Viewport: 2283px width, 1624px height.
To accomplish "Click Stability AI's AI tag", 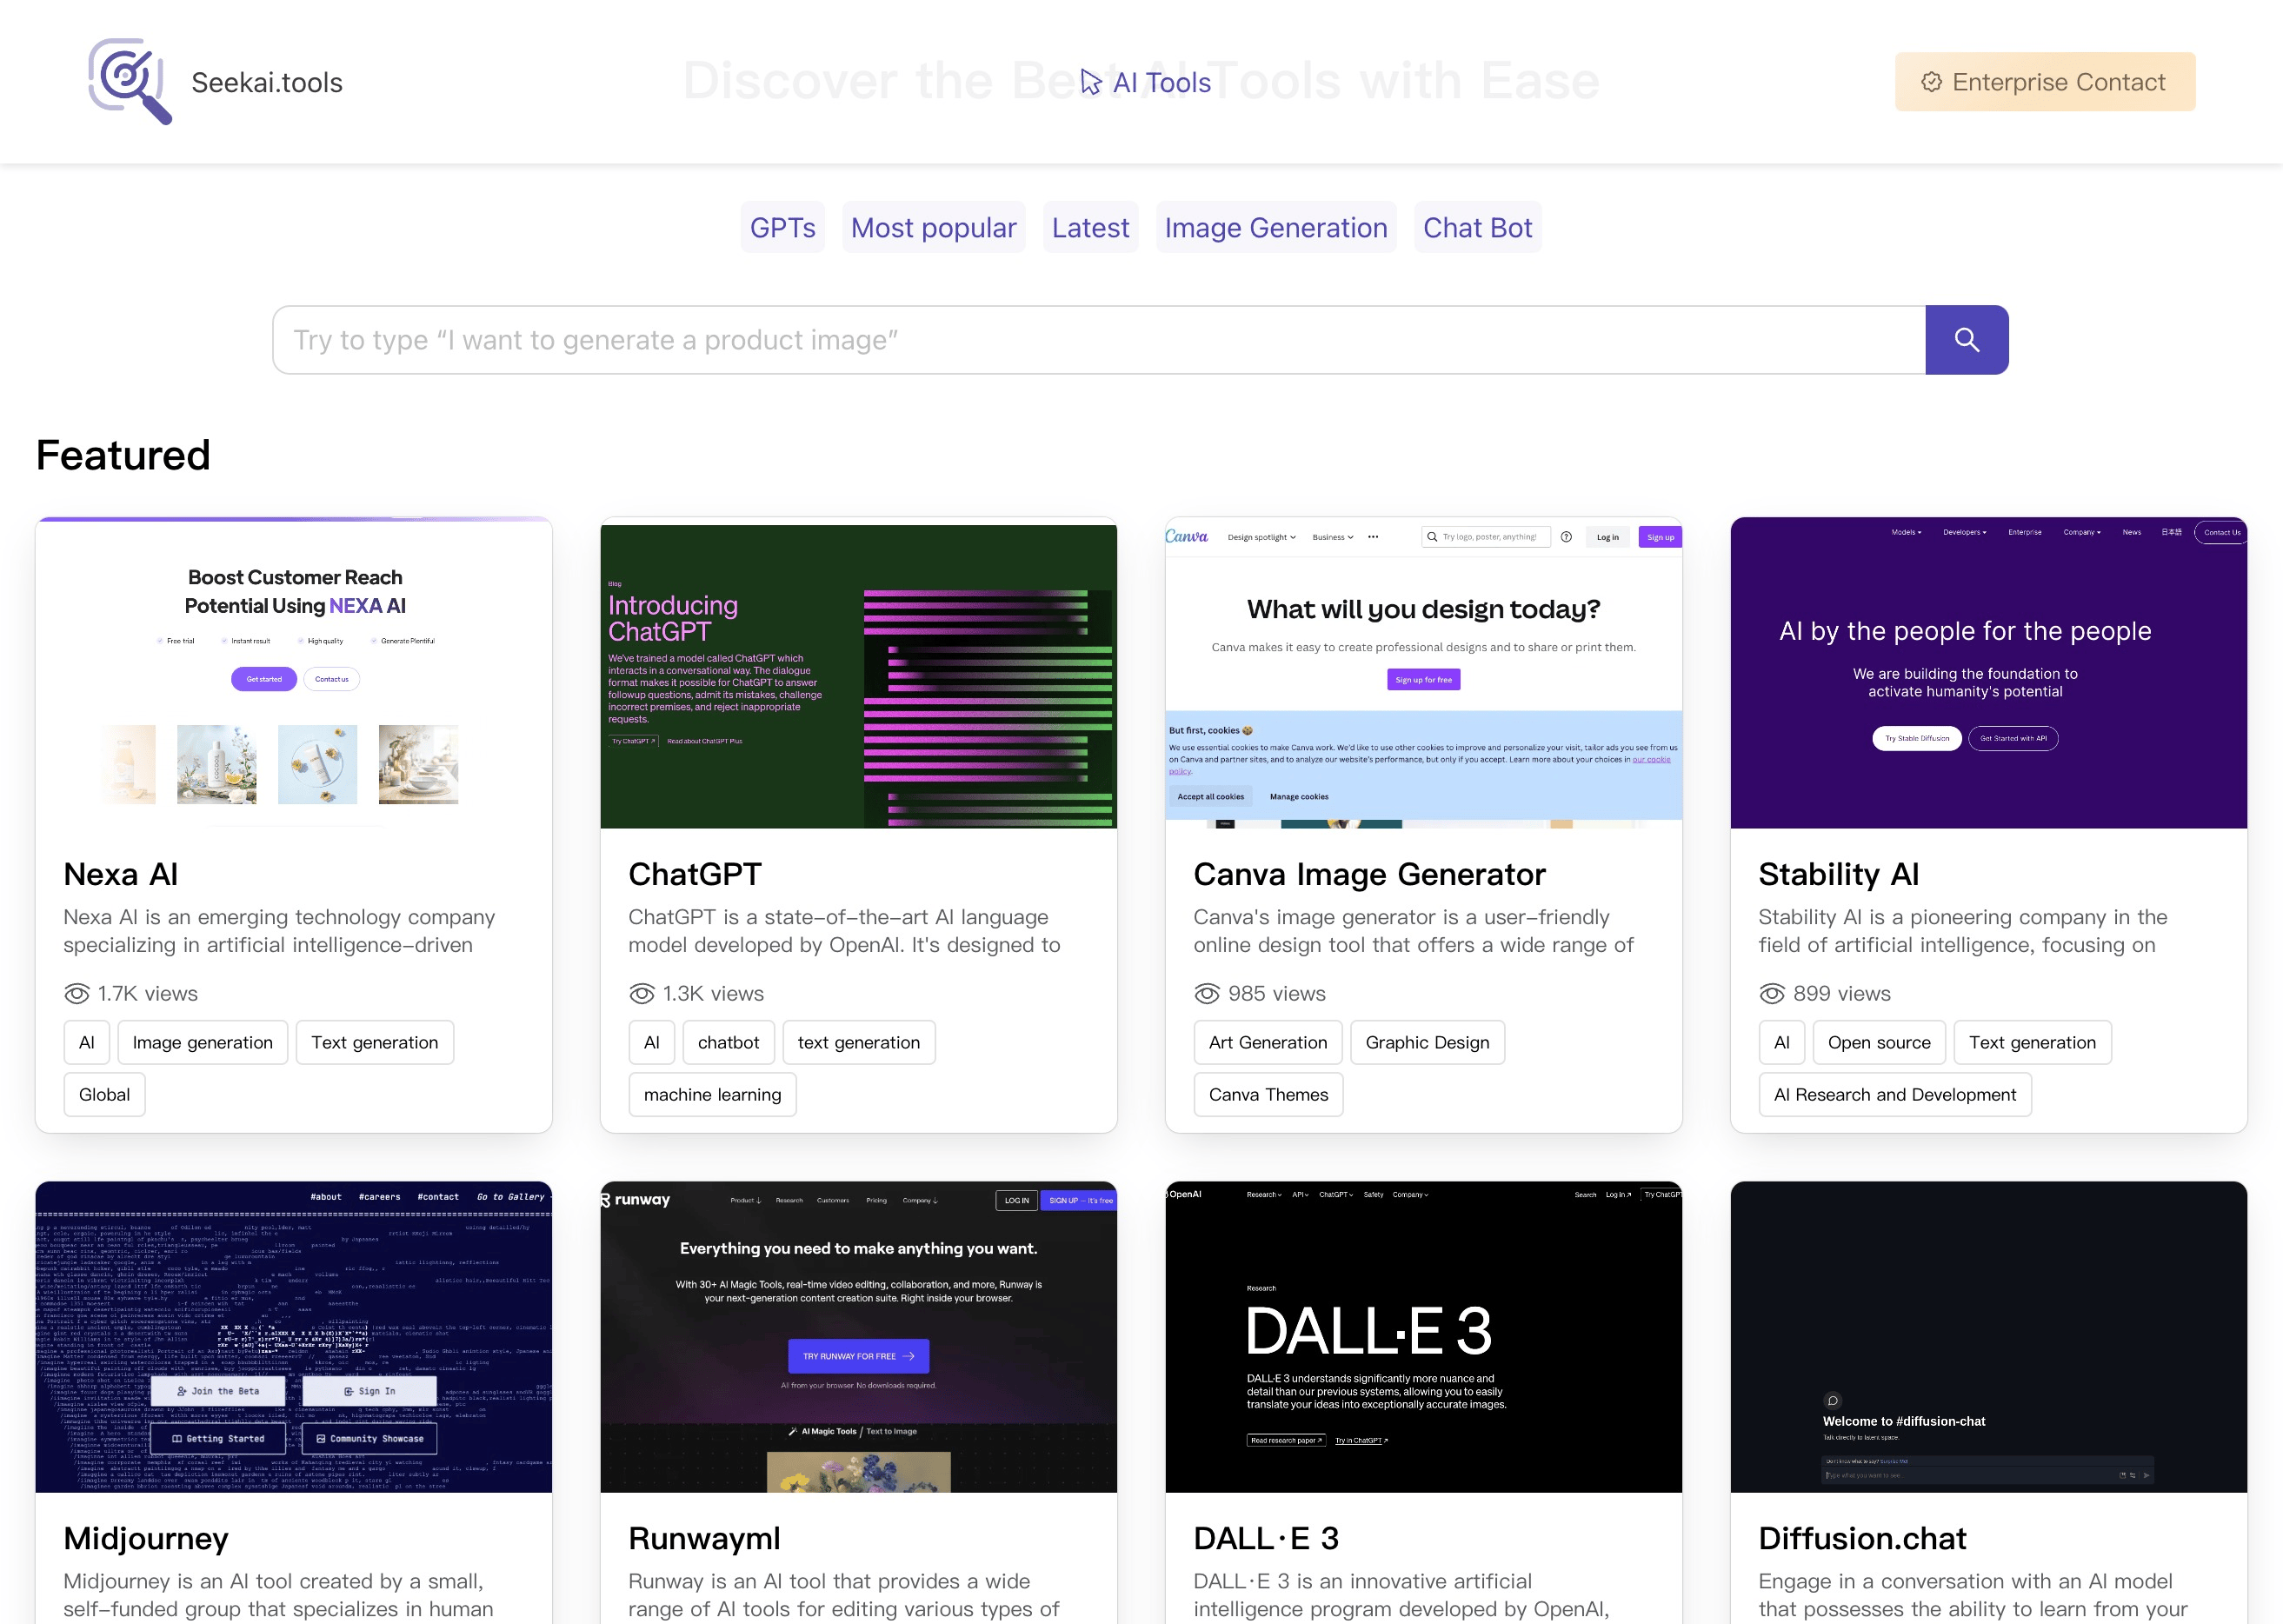I will (x=1782, y=1042).
